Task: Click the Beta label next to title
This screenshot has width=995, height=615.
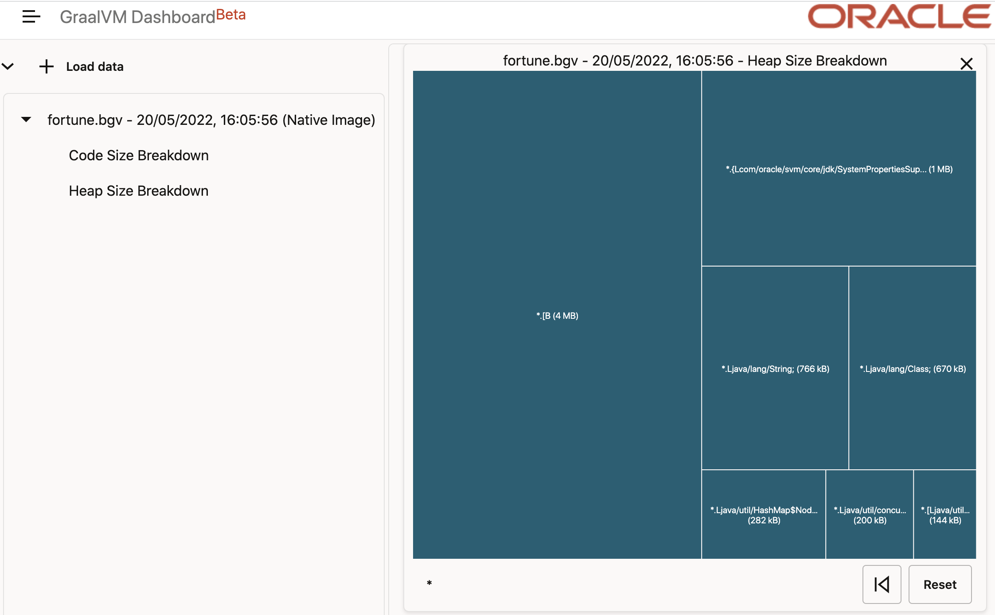Action: click(x=231, y=15)
